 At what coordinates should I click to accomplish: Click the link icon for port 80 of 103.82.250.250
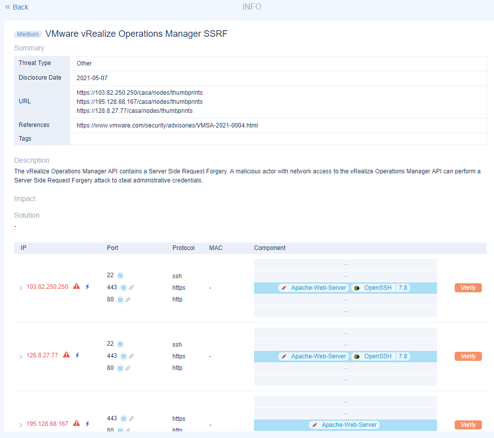point(128,300)
